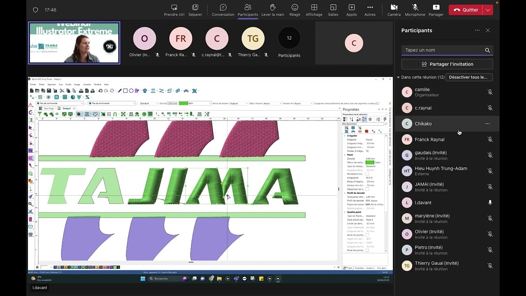Image resolution: width=526 pixels, height=296 pixels.
Task: Click the green funnel filter icon
Action: 39,114
